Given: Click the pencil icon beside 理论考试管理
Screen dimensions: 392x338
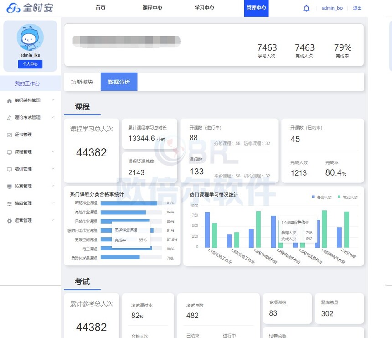Looking at the screenshot, I should [x=10, y=118].
